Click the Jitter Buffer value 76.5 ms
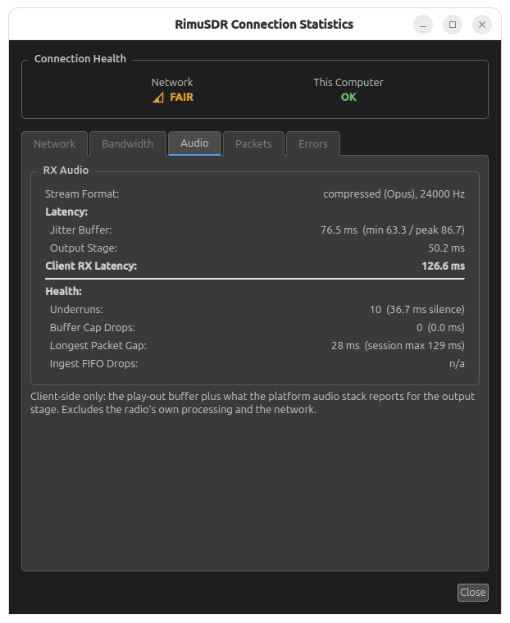This screenshot has height=623, width=510. tap(393, 230)
